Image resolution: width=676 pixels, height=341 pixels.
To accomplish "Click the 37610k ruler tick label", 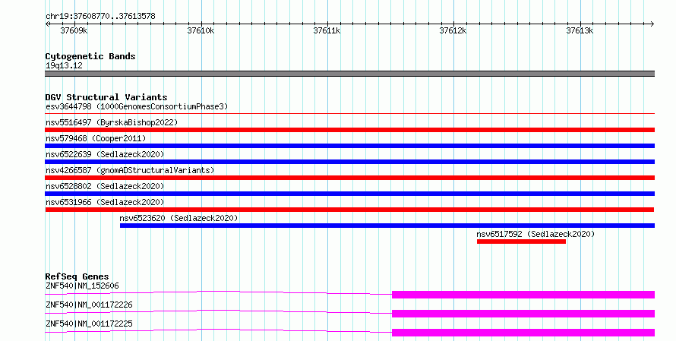I will point(201,30).
